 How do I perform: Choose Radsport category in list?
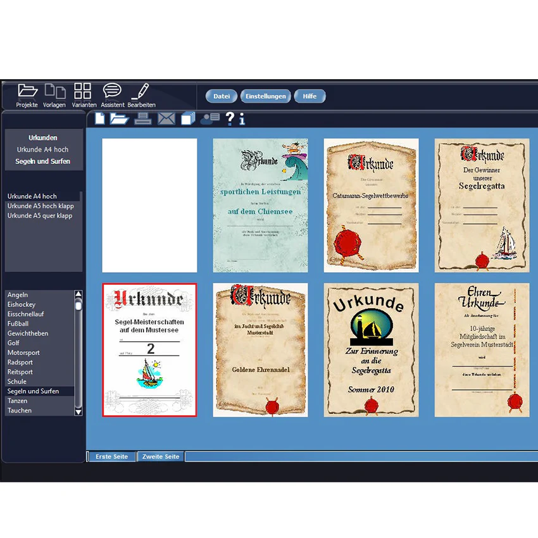click(x=39, y=362)
